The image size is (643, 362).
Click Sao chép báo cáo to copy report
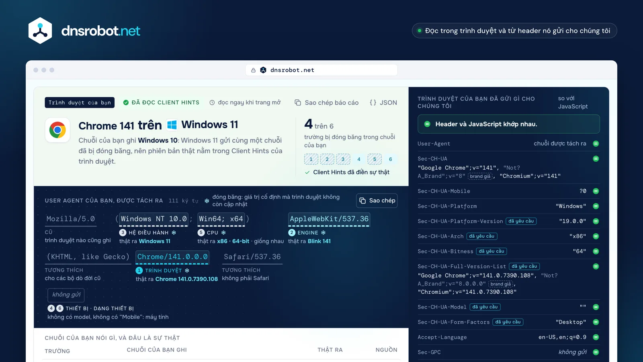[x=326, y=103]
